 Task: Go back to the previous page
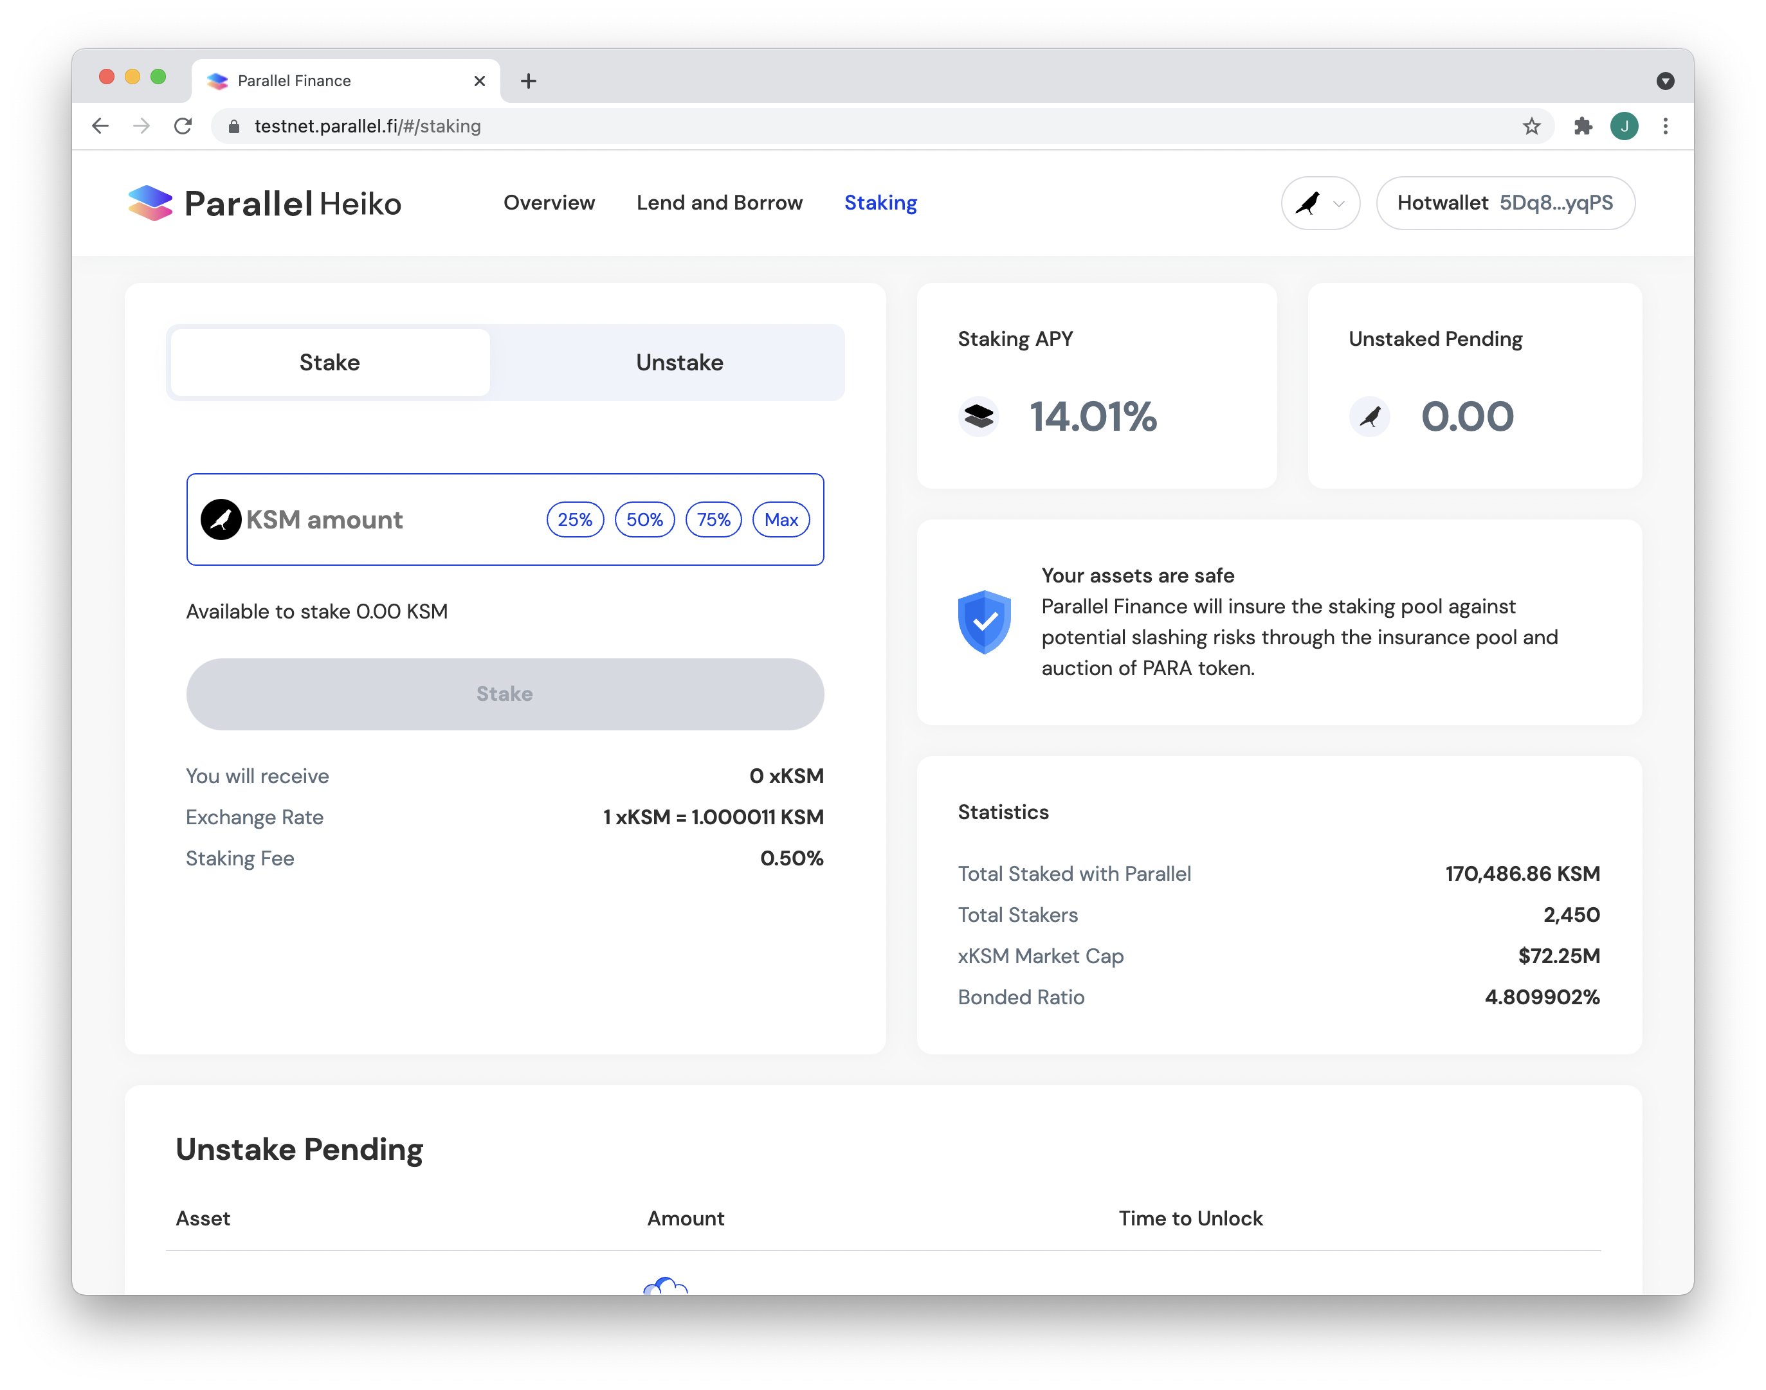[x=100, y=126]
